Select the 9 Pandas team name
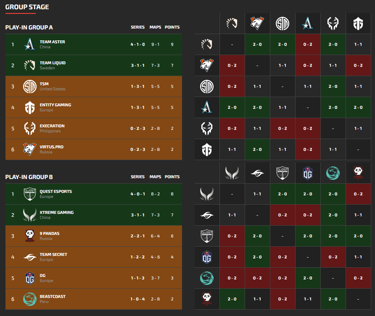The width and height of the screenshot is (375, 316). click(50, 234)
